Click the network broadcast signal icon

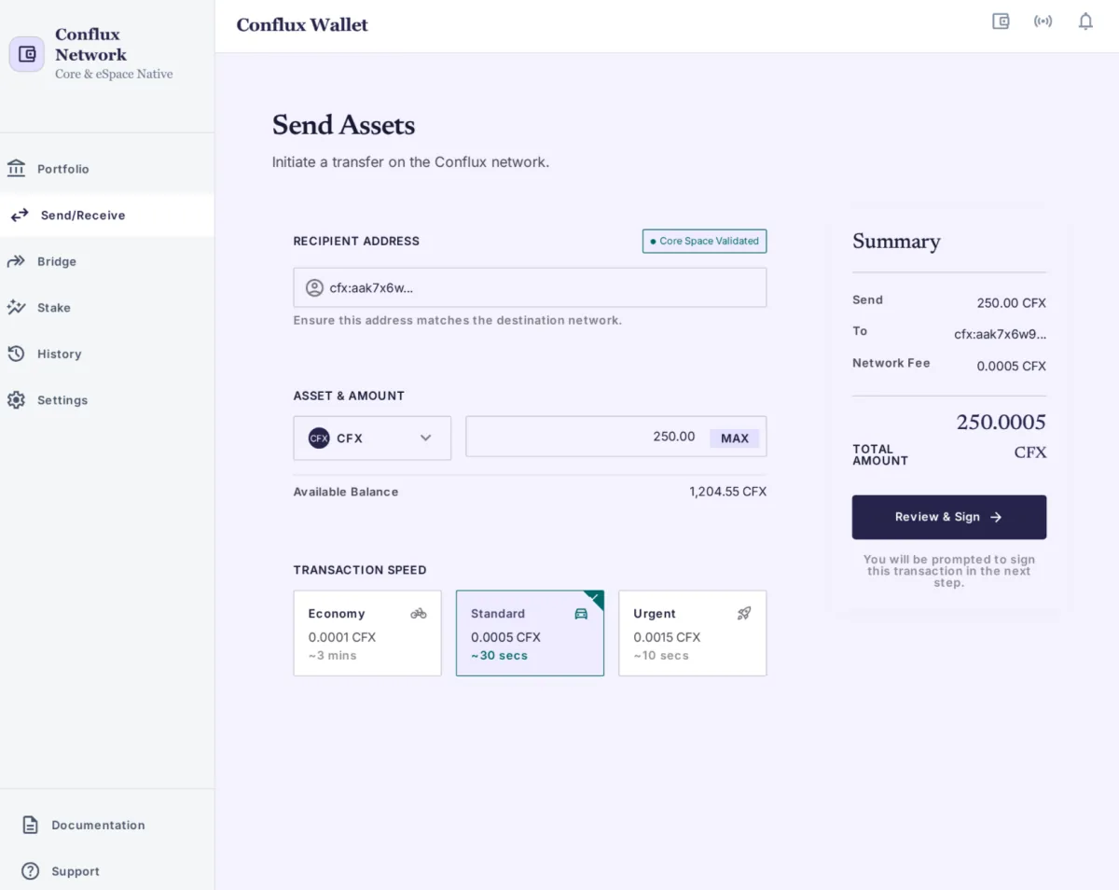[1043, 21]
